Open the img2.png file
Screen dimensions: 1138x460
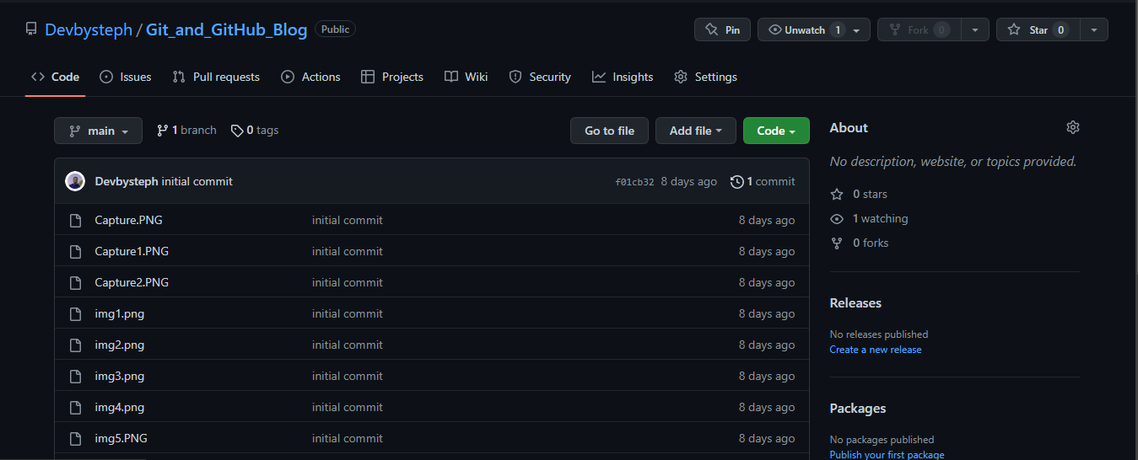119,345
